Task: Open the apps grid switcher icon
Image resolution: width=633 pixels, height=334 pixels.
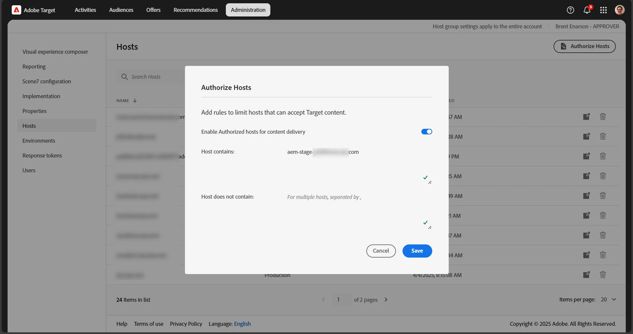Action: [603, 10]
